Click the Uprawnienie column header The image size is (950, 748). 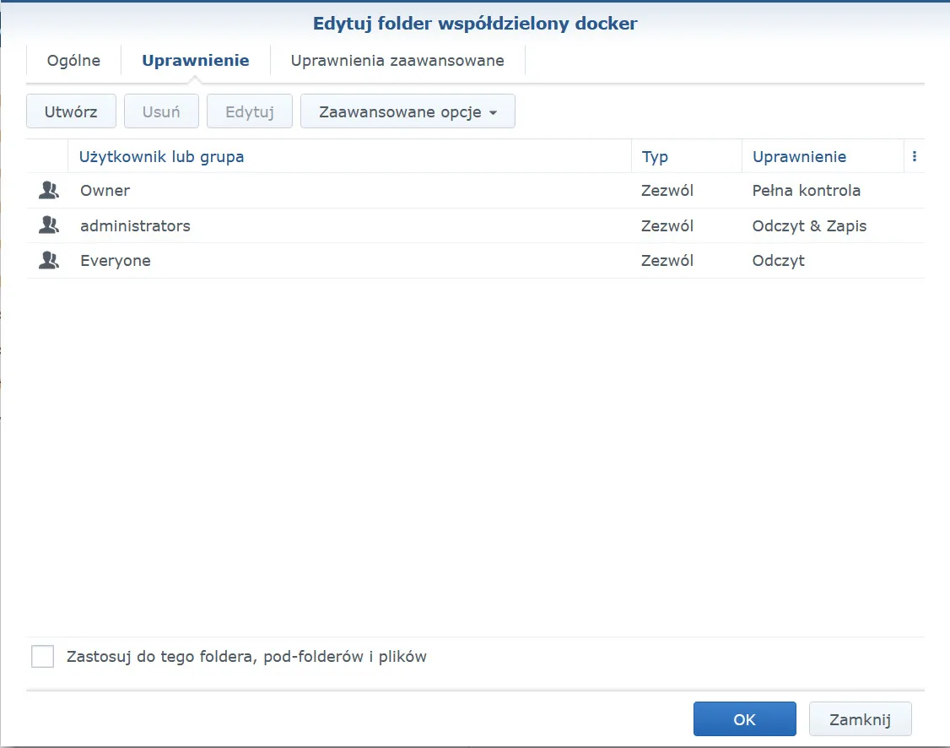pos(799,157)
